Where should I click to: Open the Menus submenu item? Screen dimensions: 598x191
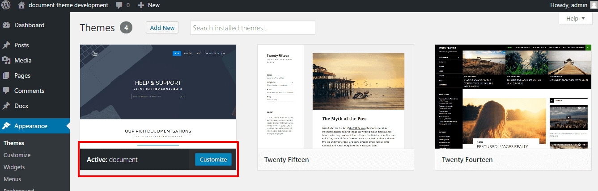click(13, 179)
